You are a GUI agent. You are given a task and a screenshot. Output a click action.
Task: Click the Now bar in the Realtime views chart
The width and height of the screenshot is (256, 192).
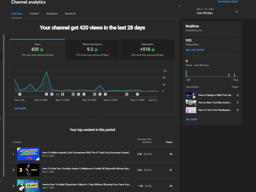[234, 76]
